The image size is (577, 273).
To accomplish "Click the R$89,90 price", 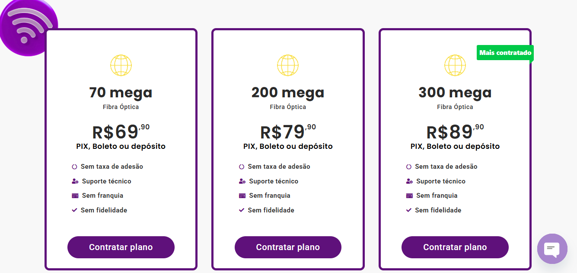I will pyautogui.click(x=455, y=132).
